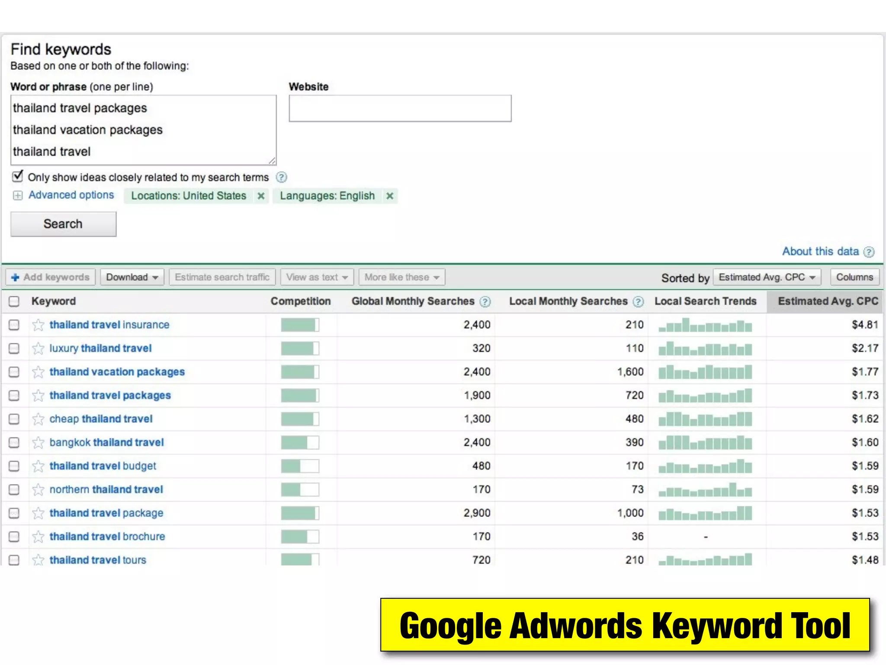Star the 'cheap thailand travel' keyword
Viewport: 886px width, 665px height.
[x=38, y=419]
